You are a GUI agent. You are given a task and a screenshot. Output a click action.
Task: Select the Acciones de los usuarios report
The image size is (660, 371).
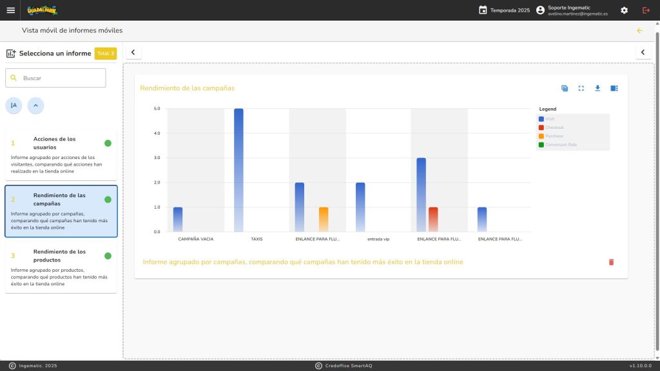pos(61,156)
